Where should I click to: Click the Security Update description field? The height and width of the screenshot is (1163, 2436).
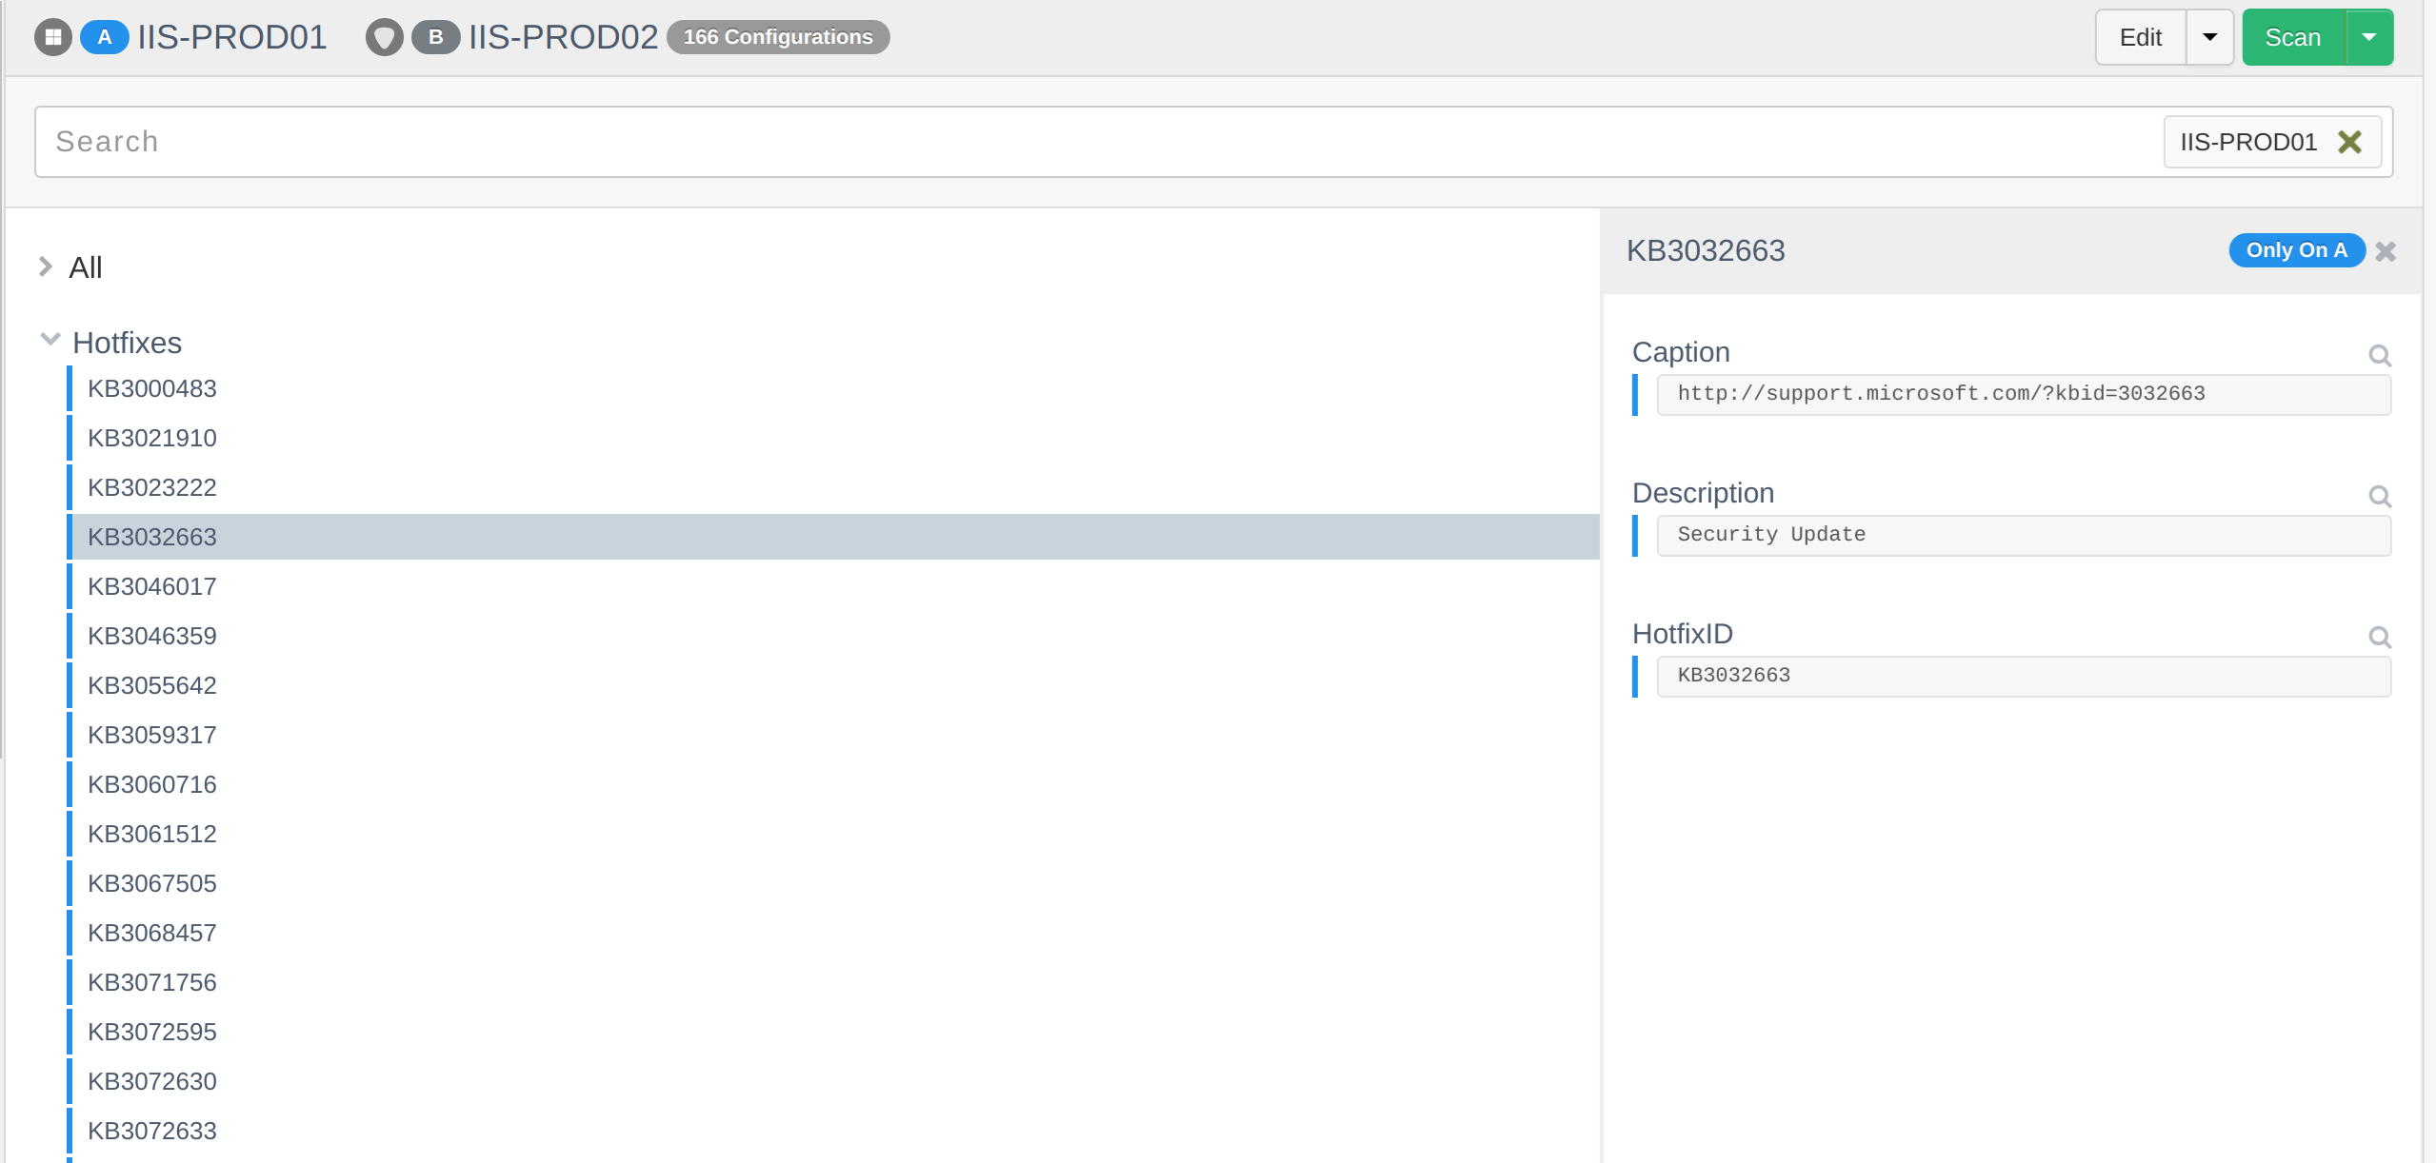click(x=2024, y=535)
